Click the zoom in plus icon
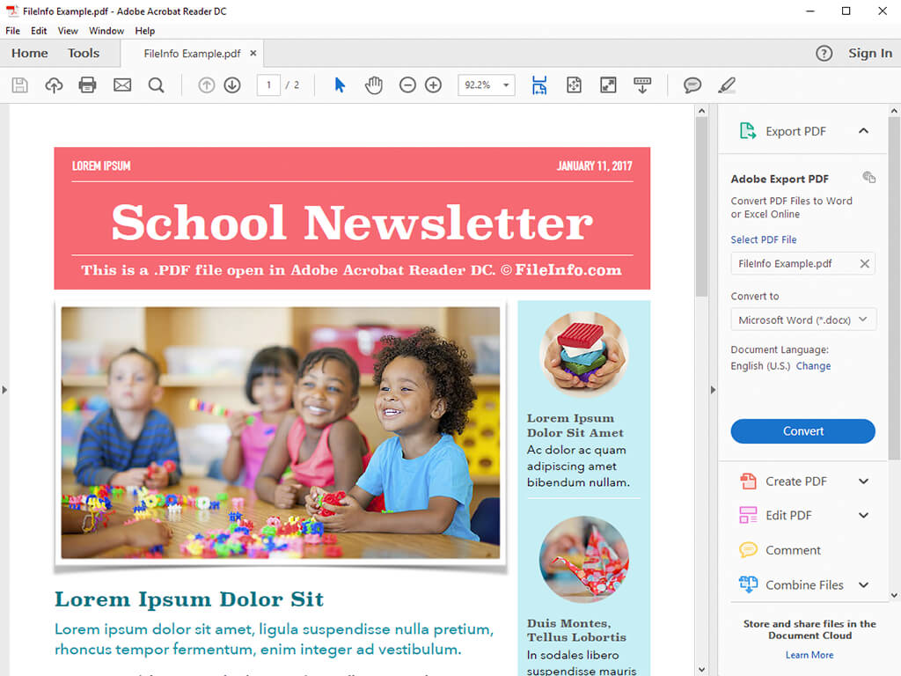 pyautogui.click(x=433, y=85)
